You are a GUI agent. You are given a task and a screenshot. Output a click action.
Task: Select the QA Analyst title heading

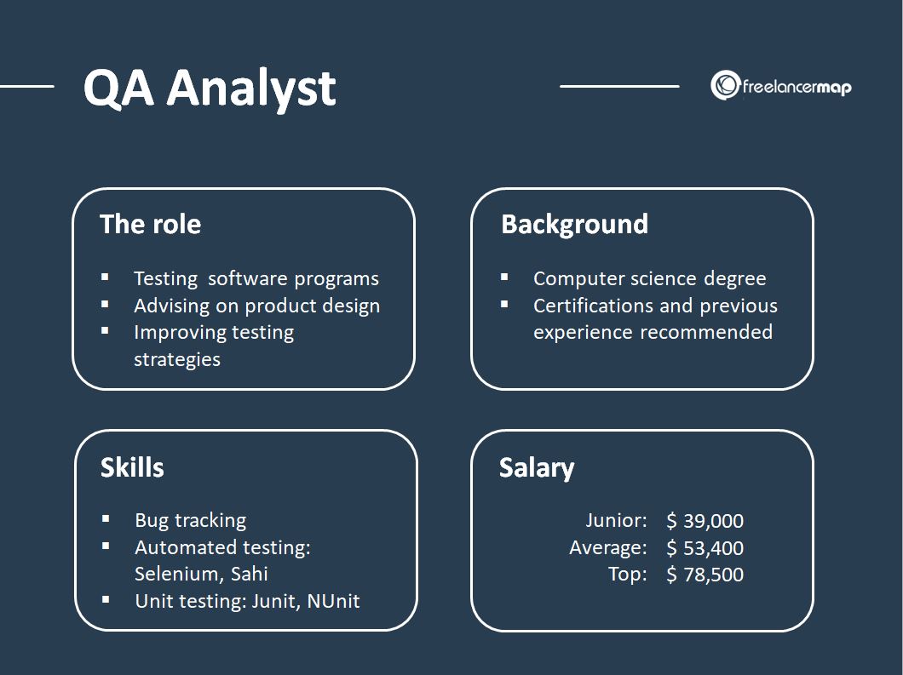210,89
